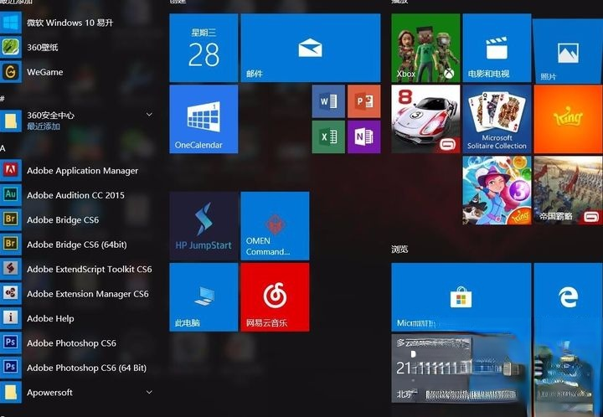Open the PowerPoint tile
Screen dimensions: 603x417
[x=364, y=101]
